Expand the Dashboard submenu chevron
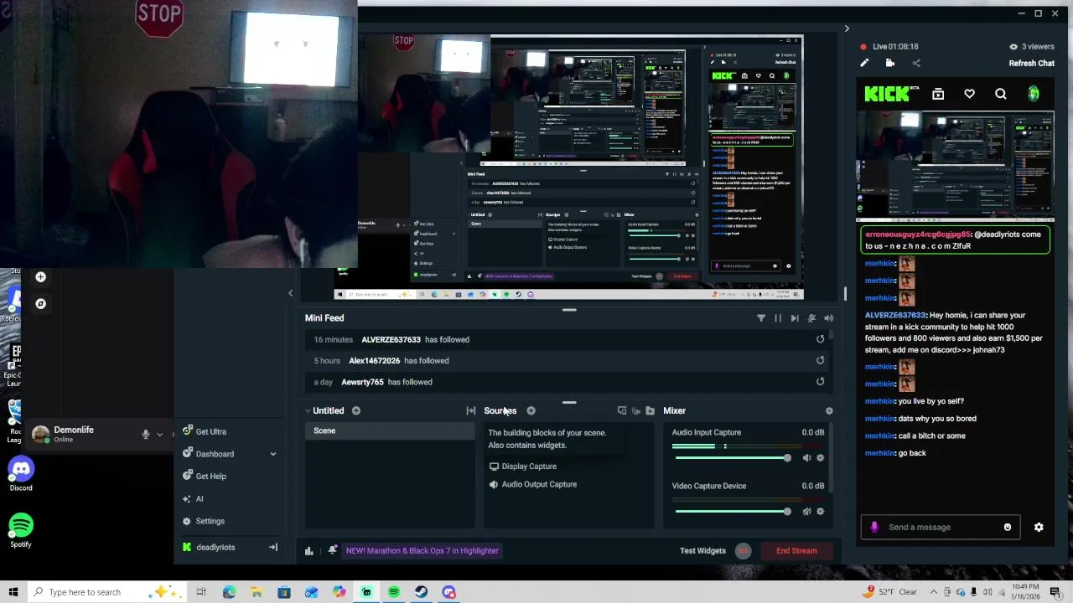This screenshot has height=603, width=1073. (x=272, y=454)
